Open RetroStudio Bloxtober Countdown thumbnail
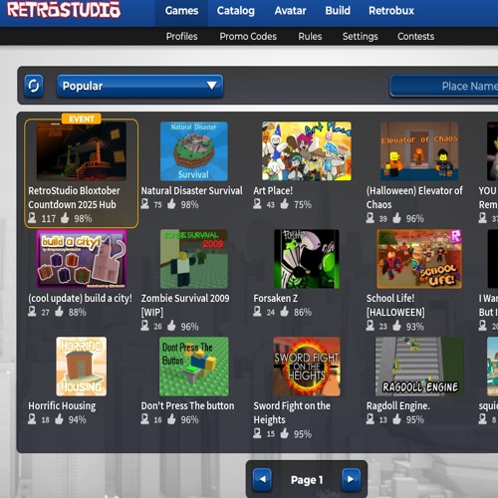 click(x=82, y=151)
